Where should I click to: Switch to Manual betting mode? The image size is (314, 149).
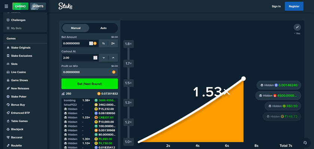coord(76,28)
